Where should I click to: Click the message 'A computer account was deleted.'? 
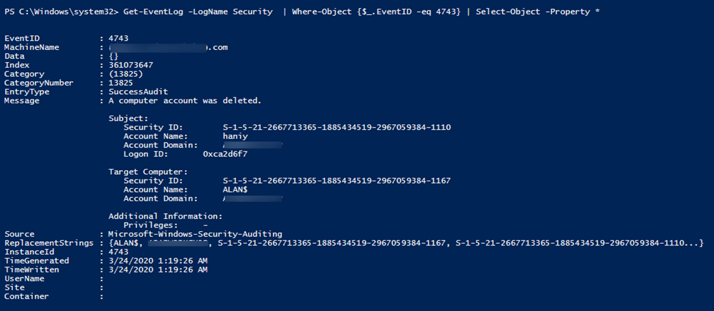(x=185, y=101)
